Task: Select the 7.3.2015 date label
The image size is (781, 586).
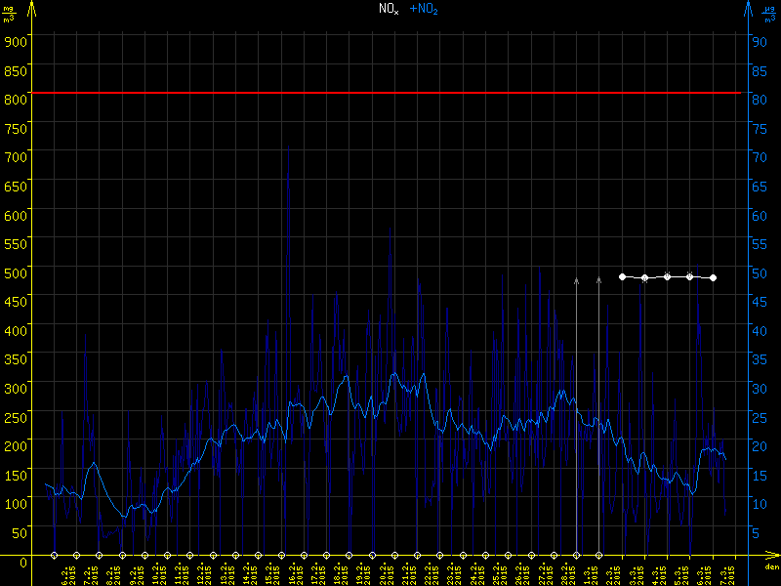Action: coord(723,572)
